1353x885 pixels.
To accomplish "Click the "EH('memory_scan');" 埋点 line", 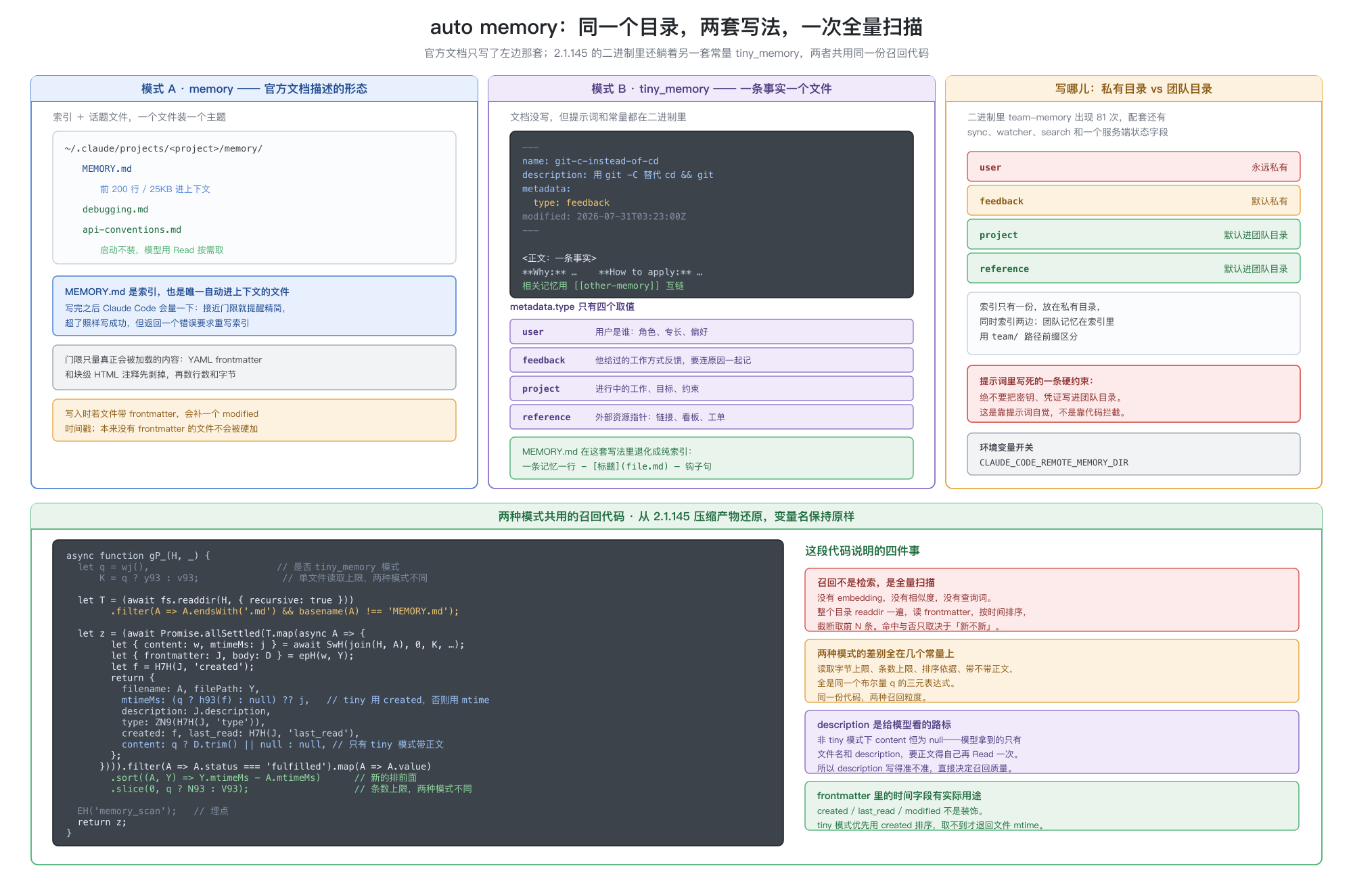I will pyautogui.click(x=153, y=811).
